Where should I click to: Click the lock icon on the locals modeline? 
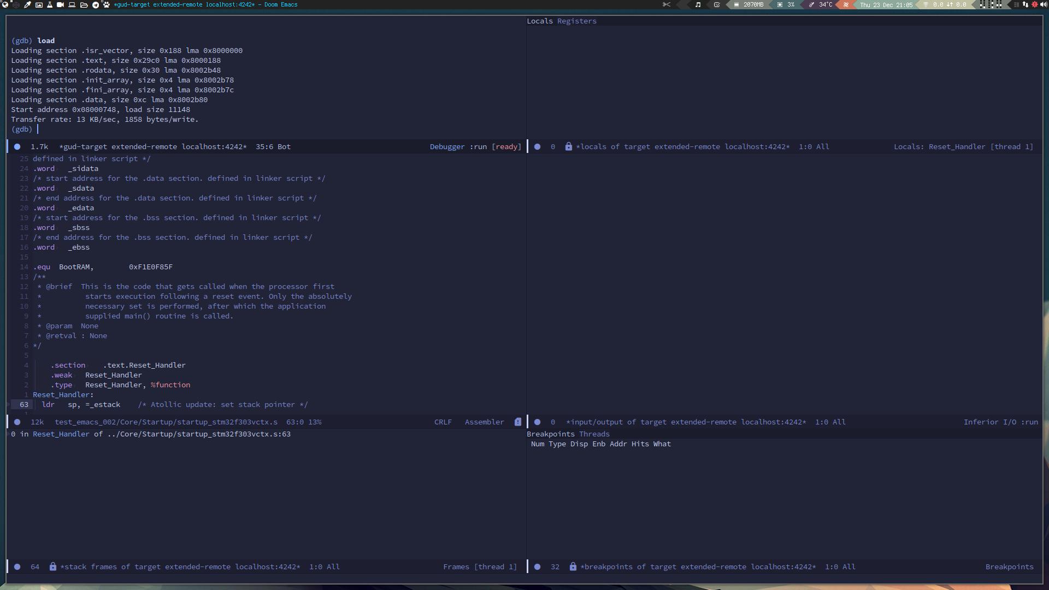pos(569,146)
